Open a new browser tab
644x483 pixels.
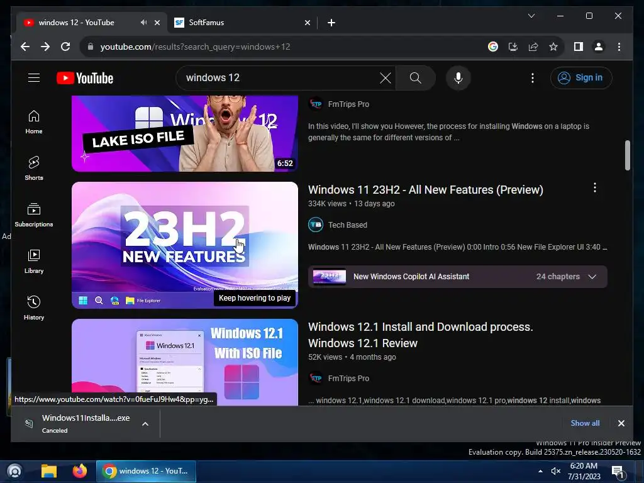[331, 23]
